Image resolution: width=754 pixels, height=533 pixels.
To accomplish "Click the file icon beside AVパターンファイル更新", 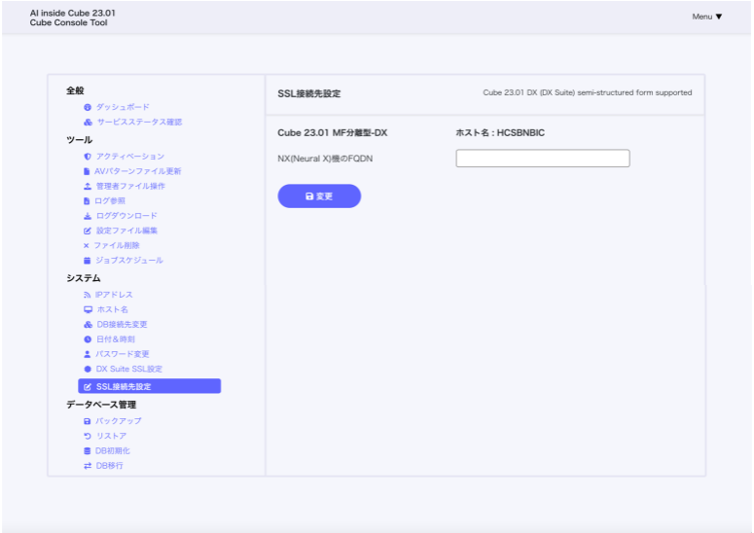I will 88,171.
